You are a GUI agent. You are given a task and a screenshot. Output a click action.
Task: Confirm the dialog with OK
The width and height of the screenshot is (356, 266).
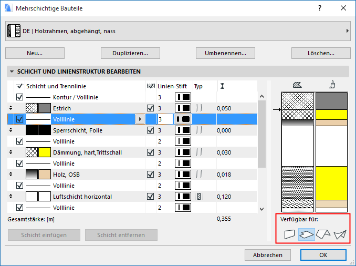click(323, 255)
